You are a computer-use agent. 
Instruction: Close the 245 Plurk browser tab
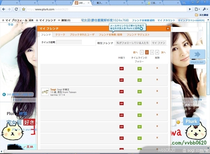click(x=89, y=3)
